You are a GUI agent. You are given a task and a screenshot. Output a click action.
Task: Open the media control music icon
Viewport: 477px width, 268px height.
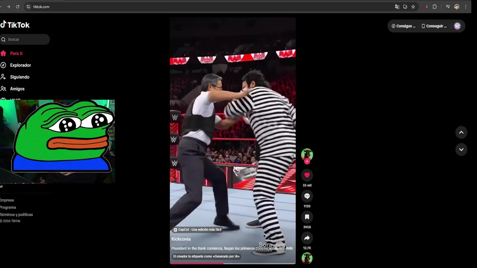[x=448, y=7]
